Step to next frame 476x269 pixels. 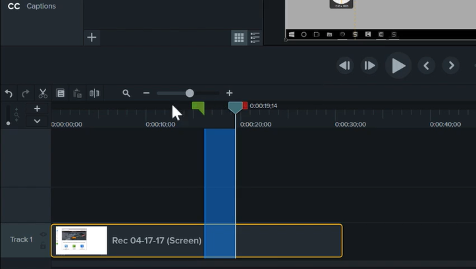pos(369,65)
